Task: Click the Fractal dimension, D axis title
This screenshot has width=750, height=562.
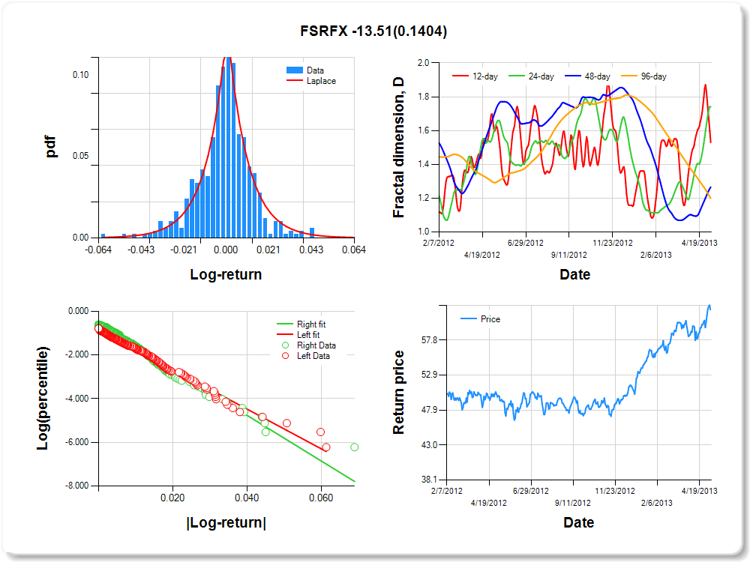Action: tap(398, 147)
